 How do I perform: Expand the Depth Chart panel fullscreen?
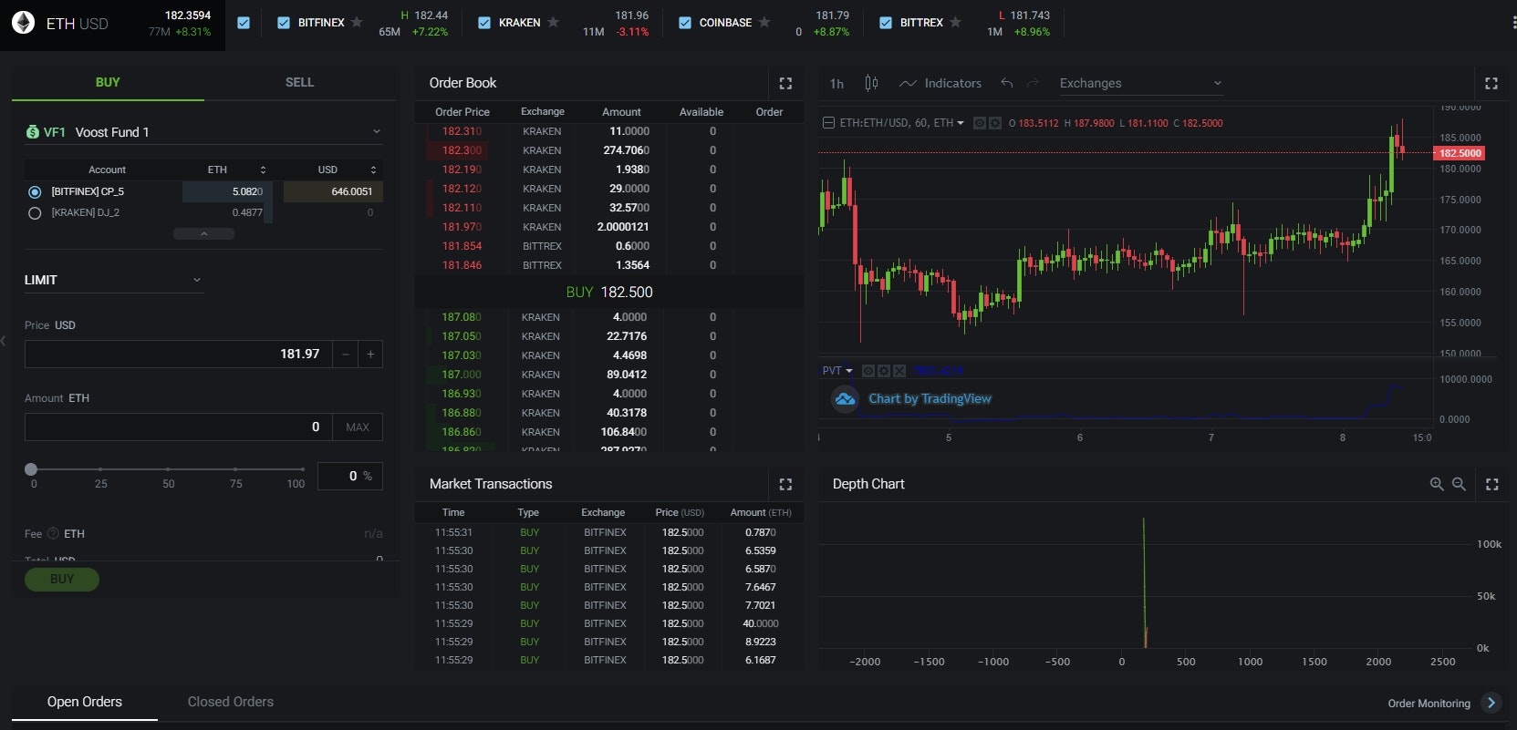point(1492,484)
